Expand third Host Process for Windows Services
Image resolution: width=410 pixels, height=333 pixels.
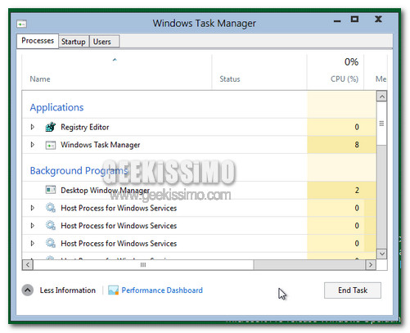[x=33, y=243]
